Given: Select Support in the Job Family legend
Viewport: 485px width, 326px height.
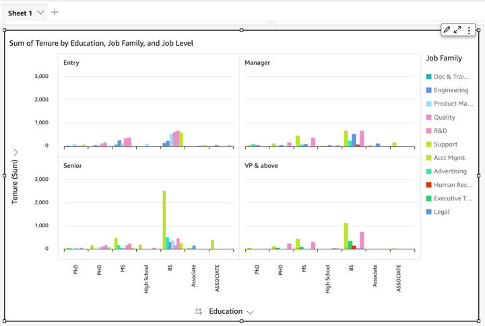Looking at the screenshot, I should (445, 144).
